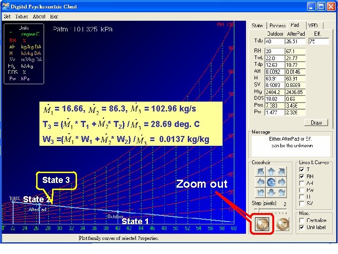Click the AfterPad Tdb field 26.51

pyautogui.click(x=295, y=41)
